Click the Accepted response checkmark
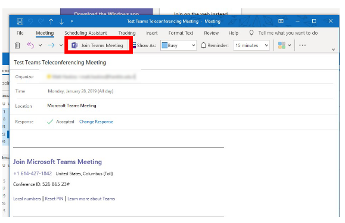The image size is (345, 223). point(50,122)
